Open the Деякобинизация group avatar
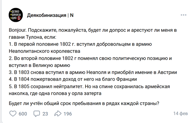 click(16, 15)
